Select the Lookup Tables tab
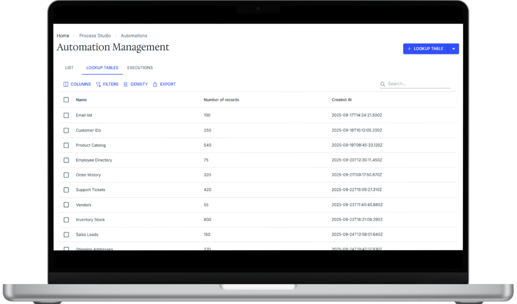Image resolution: width=517 pixels, height=304 pixels. (x=102, y=68)
